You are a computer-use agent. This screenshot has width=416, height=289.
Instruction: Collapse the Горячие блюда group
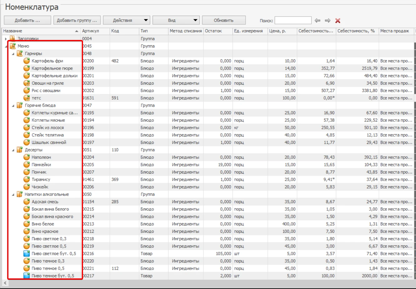pyautogui.click(x=13, y=105)
